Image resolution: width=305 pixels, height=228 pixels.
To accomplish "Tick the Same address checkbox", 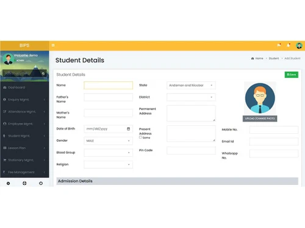I will click(140, 137).
